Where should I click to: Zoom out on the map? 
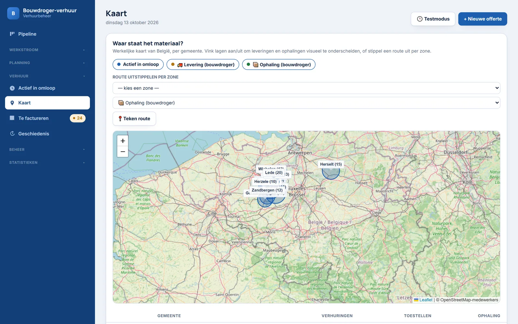click(123, 152)
